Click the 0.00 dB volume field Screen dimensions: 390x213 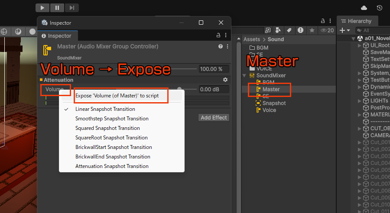pos(214,90)
